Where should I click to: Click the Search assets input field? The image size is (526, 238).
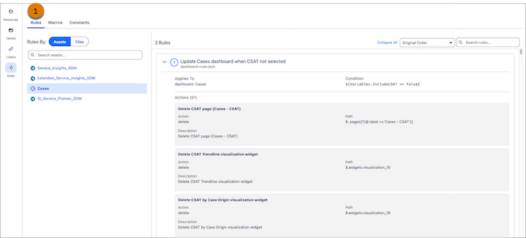(85, 55)
